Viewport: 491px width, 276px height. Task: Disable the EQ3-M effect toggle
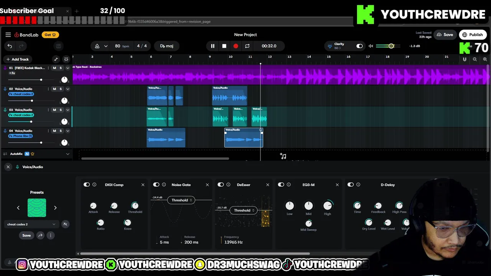(x=281, y=185)
